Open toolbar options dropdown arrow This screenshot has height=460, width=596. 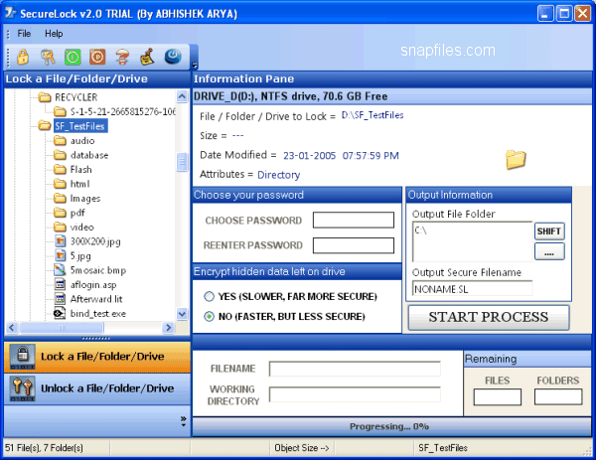coord(195,65)
